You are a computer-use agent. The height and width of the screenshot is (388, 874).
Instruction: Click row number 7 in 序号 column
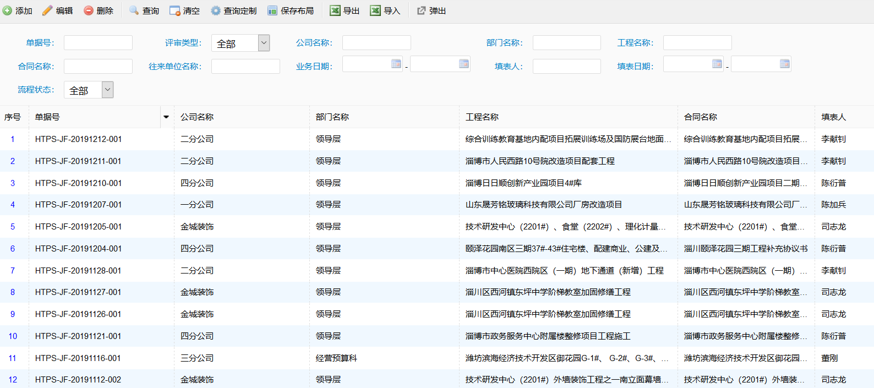tap(13, 270)
